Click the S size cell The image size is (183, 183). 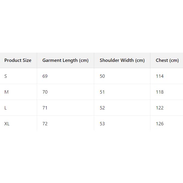[6, 76]
